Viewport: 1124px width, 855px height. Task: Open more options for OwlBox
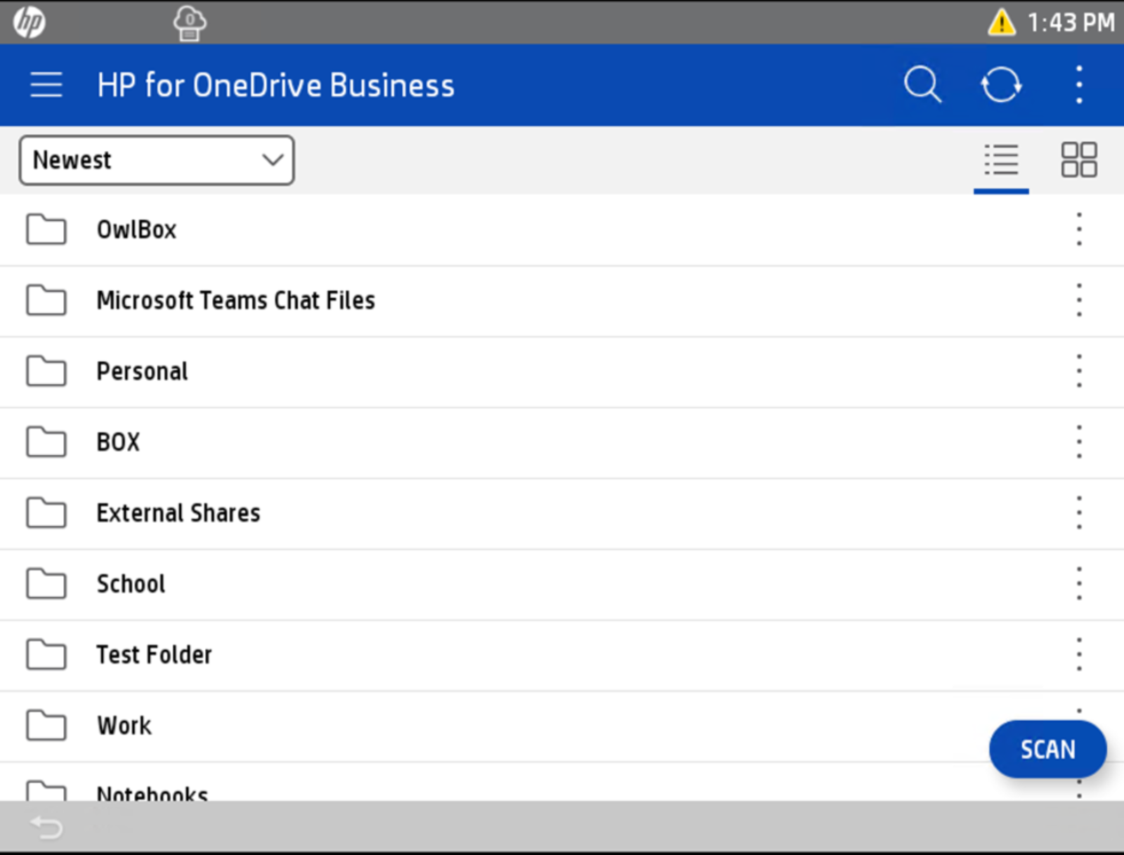1079,230
